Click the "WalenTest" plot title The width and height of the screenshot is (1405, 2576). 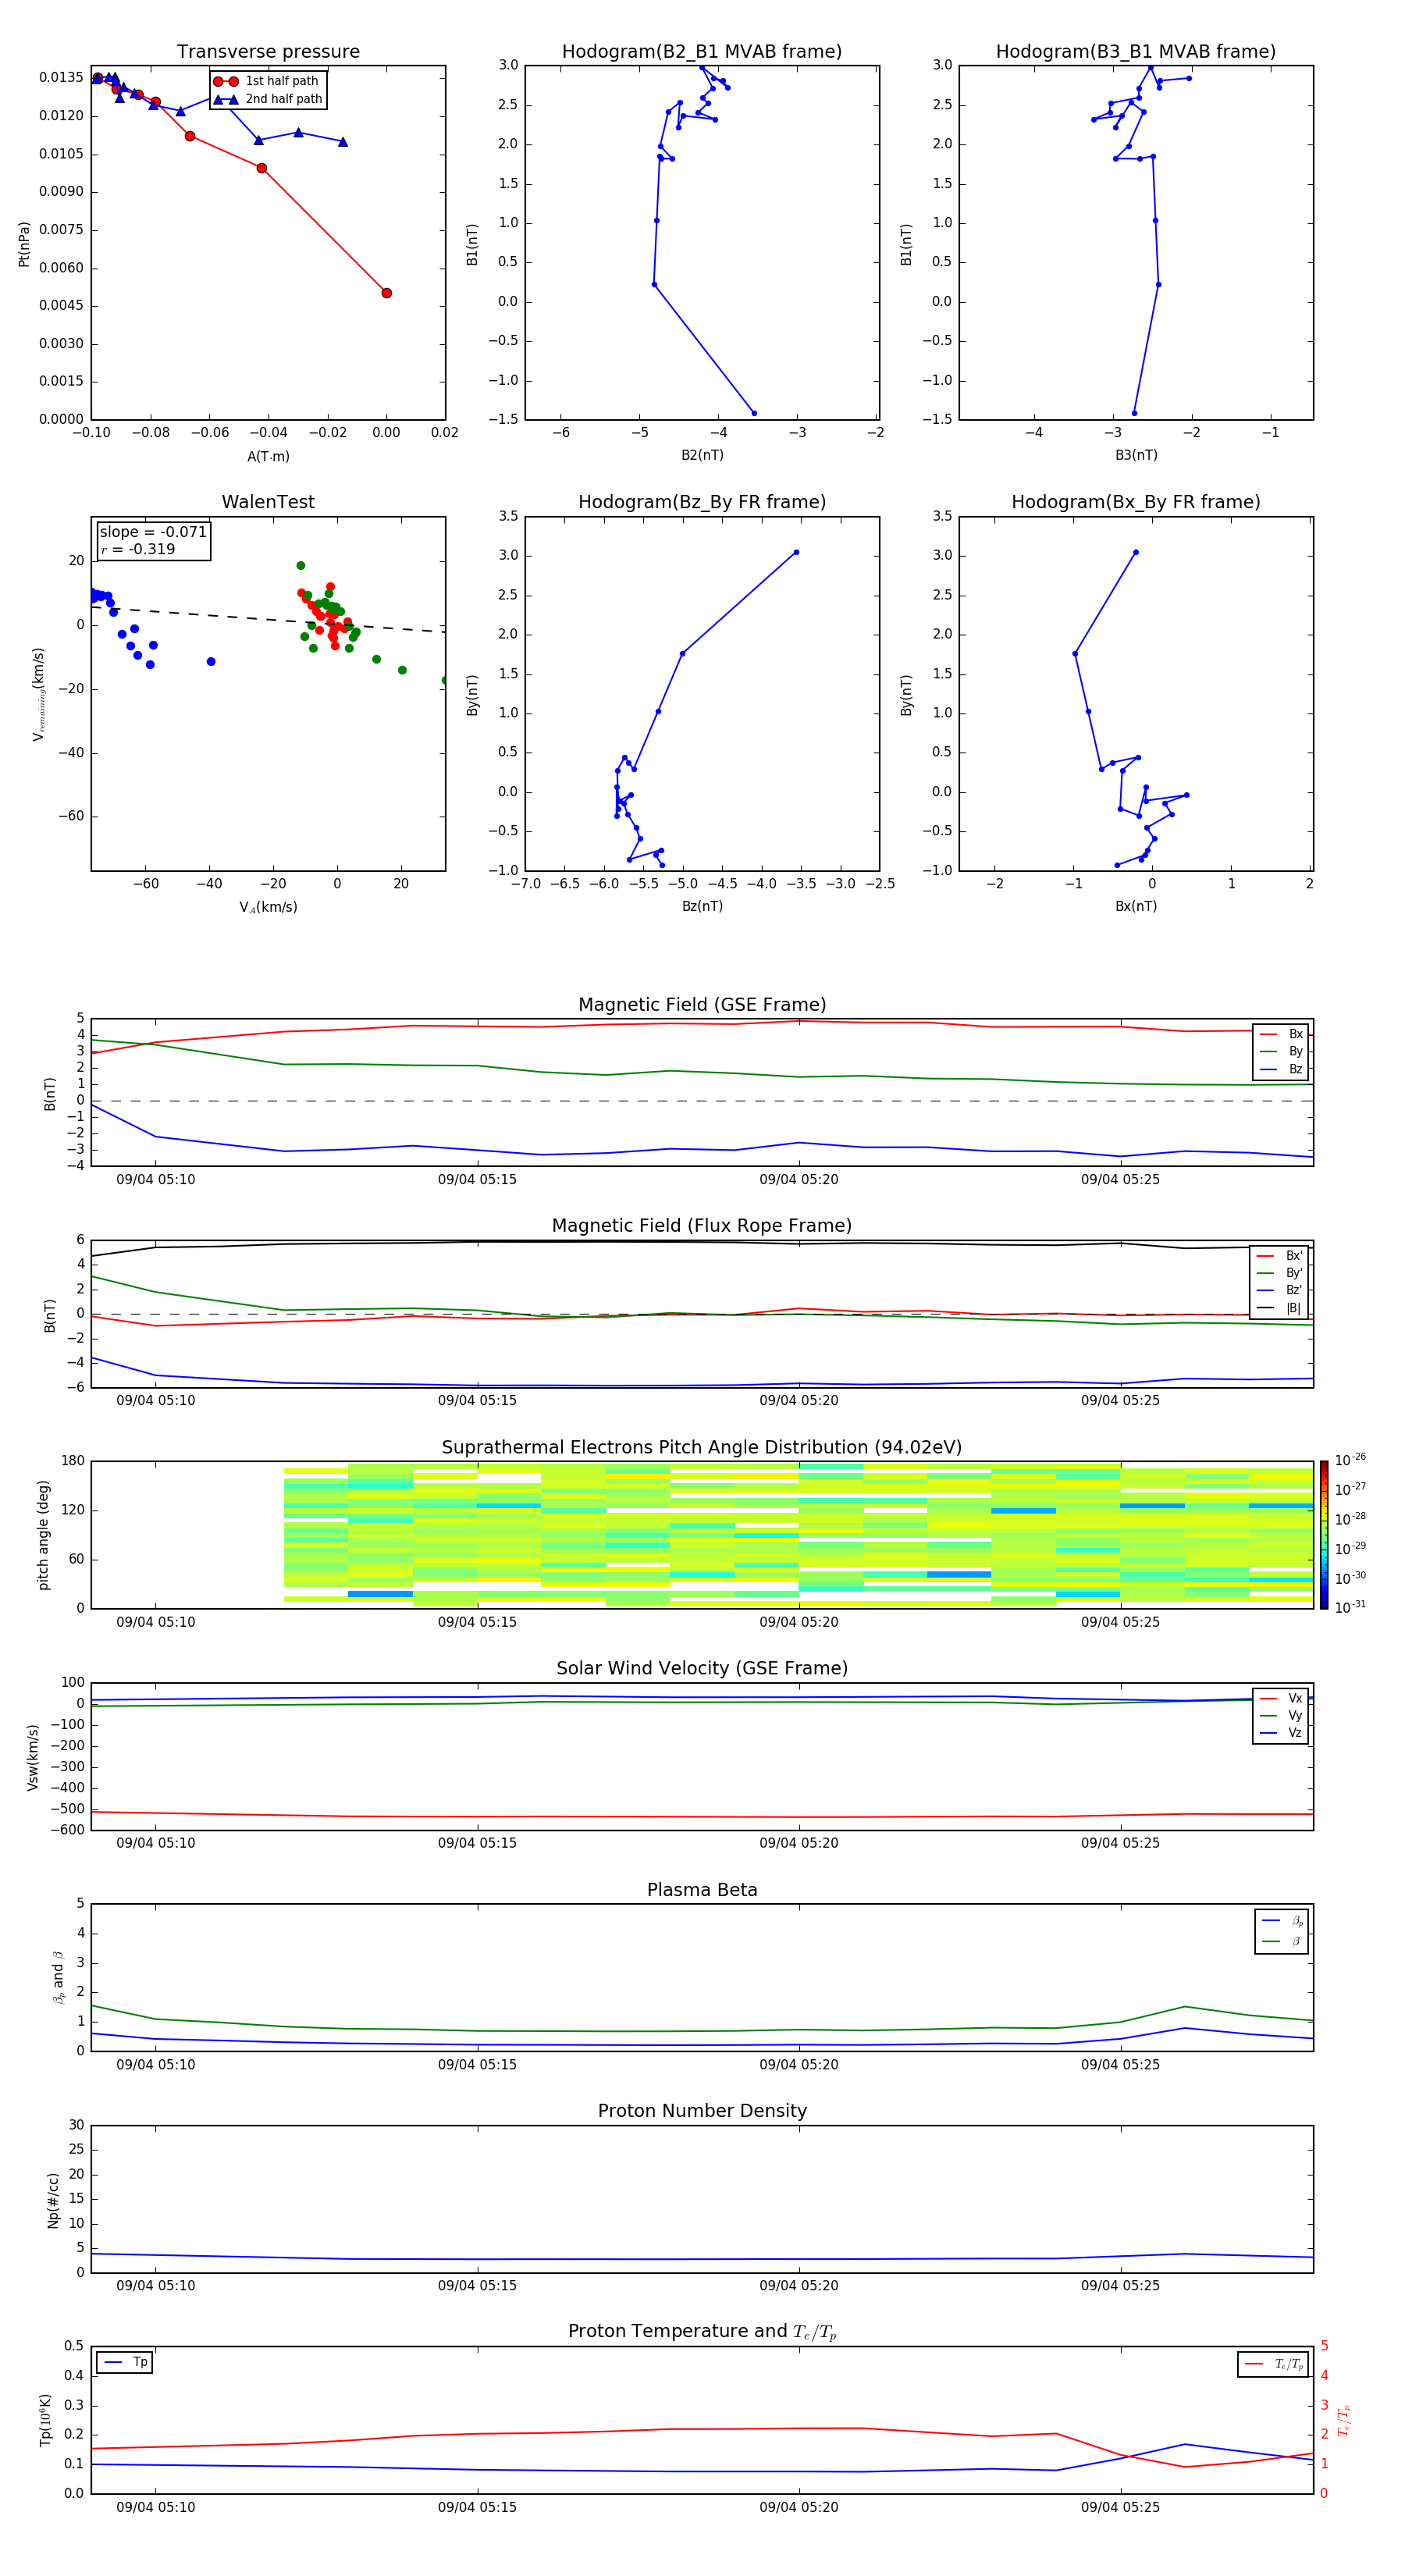(x=268, y=502)
